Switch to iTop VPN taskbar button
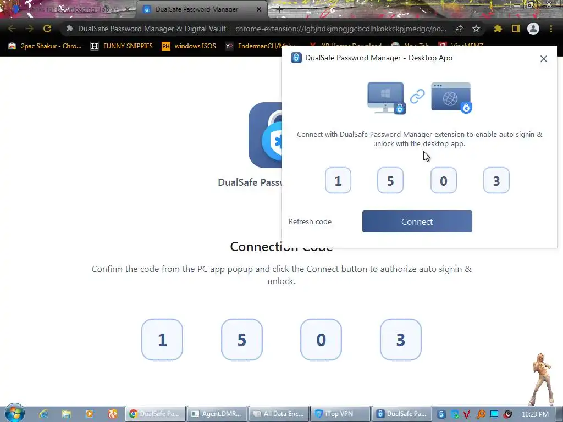The image size is (563, 422). pyautogui.click(x=340, y=414)
